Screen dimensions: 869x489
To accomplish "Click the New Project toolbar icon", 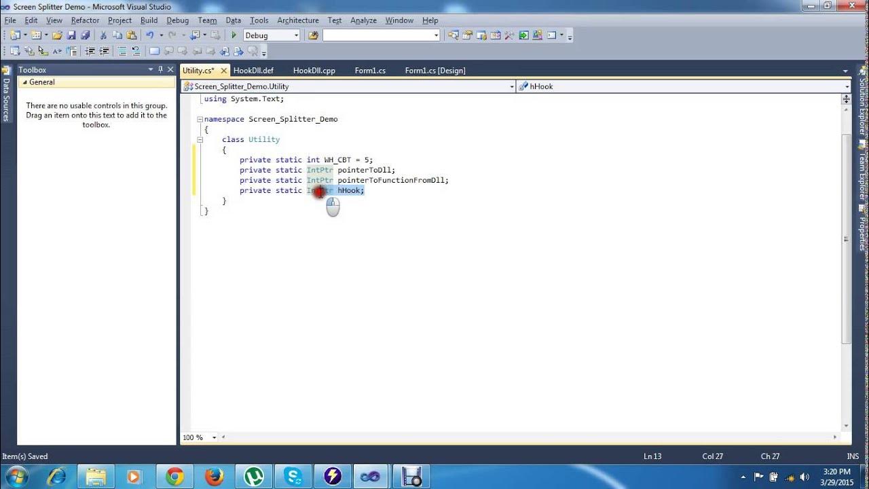I will click(x=15, y=35).
